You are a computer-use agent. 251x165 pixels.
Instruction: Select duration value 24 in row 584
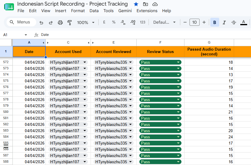point(209,137)
